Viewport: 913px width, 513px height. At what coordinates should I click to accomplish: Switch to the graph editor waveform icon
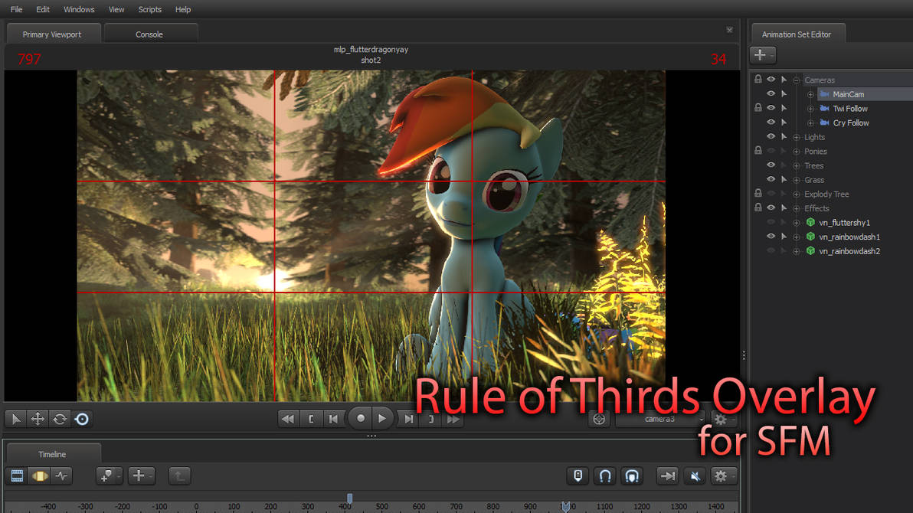click(x=62, y=475)
